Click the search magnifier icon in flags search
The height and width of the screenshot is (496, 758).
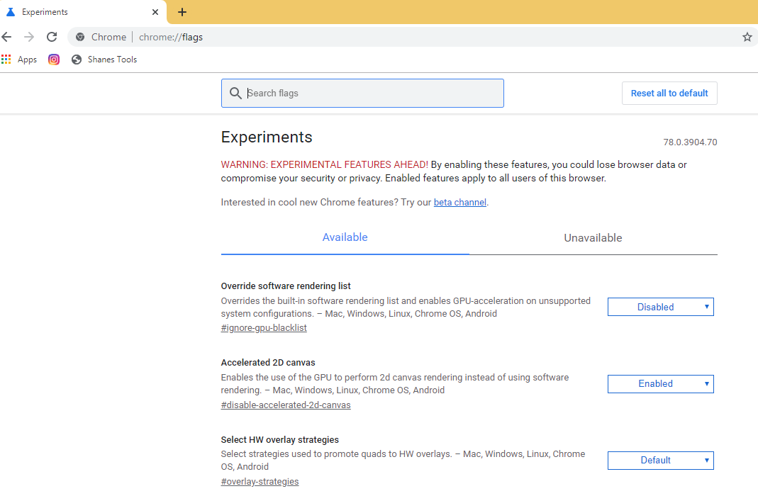(x=235, y=93)
